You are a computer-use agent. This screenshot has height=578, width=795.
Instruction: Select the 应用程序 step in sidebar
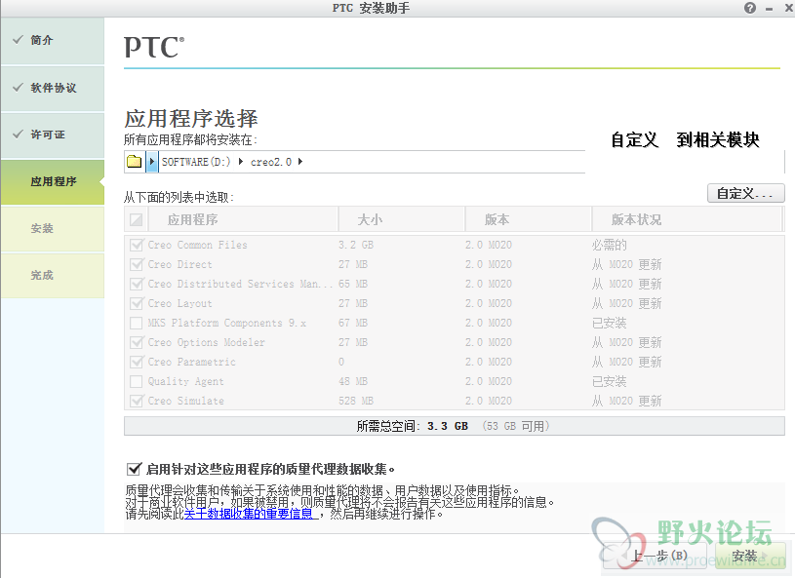[53, 182]
